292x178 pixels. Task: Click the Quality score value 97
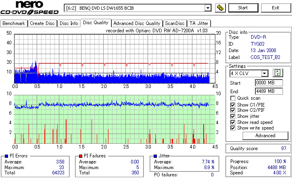[x=284, y=149]
